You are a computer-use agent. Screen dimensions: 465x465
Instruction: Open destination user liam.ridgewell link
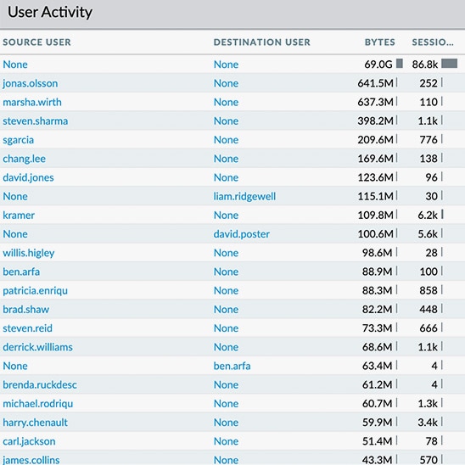pos(244,196)
